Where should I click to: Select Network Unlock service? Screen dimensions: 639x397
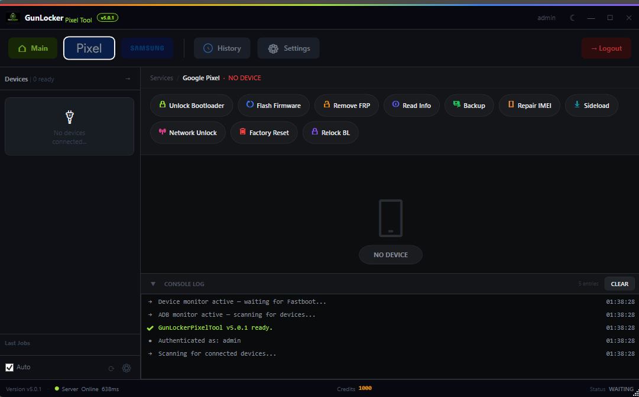(188, 133)
